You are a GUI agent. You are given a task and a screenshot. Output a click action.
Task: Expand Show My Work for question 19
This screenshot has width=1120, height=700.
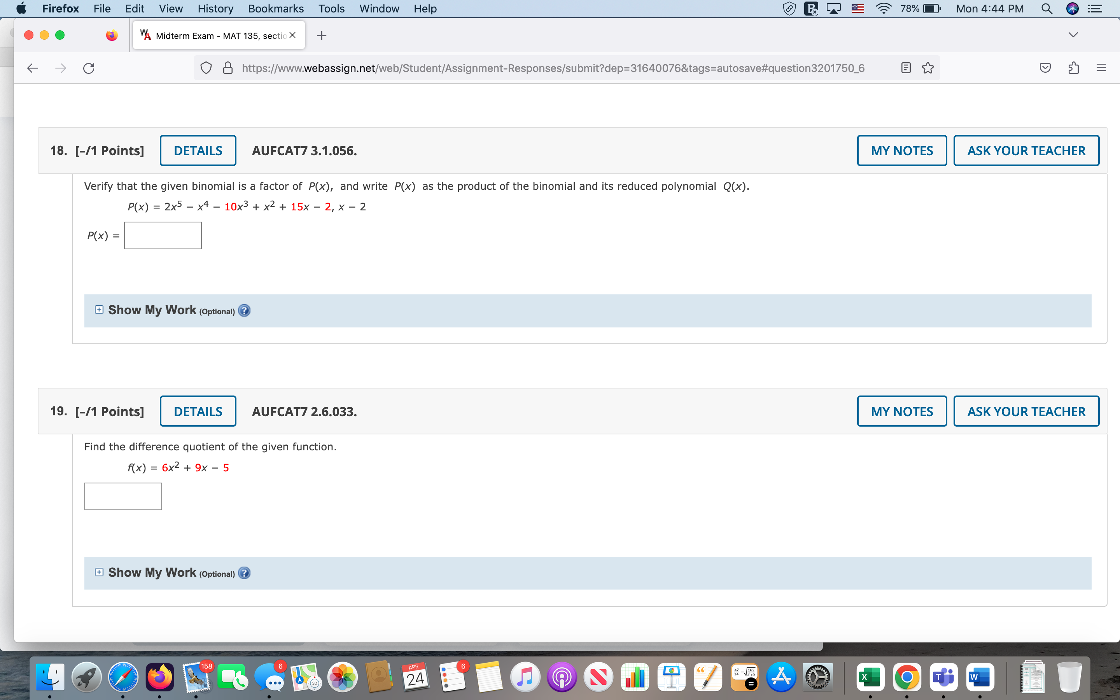99,572
